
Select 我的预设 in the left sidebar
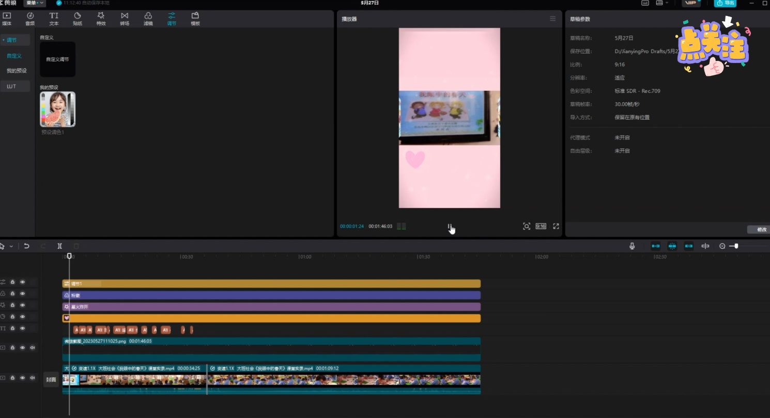(x=17, y=71)
